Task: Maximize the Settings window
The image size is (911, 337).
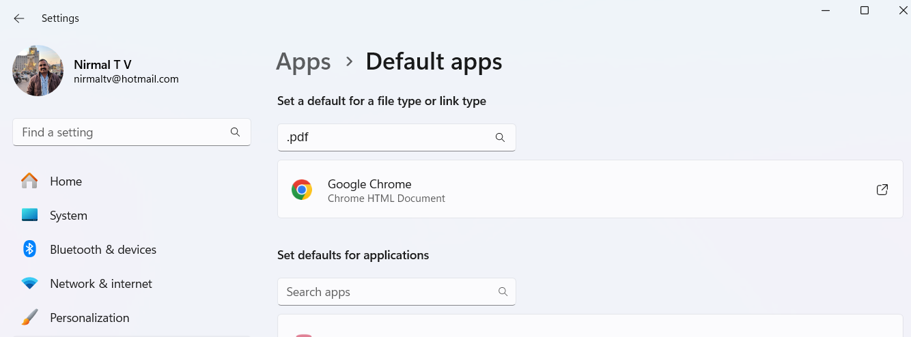Action: 865,10
